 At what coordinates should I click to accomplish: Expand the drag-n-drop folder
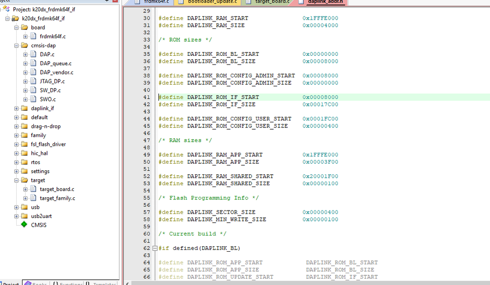coord(16,126)
